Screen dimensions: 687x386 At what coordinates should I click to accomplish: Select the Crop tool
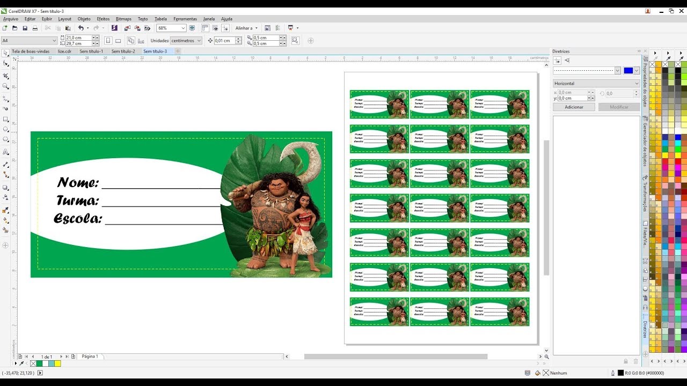tap(5, 76)
